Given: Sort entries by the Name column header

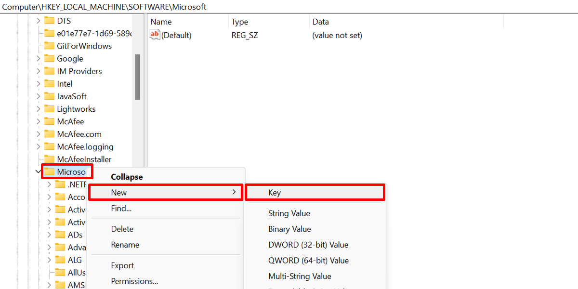Looking at the screenshot, I should 161,22.
